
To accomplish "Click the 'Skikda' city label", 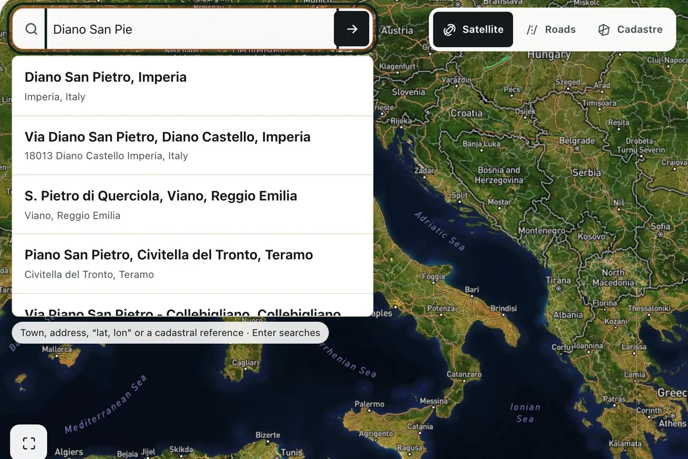I will point(181,449).
